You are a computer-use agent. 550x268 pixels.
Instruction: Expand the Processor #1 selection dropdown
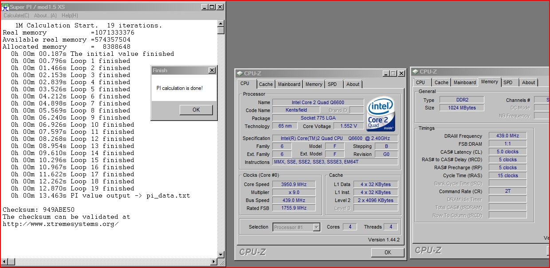tap(316, 227)
